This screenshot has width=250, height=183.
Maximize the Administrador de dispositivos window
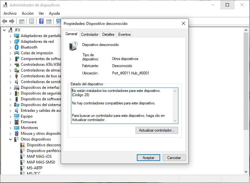coord(227,5)
